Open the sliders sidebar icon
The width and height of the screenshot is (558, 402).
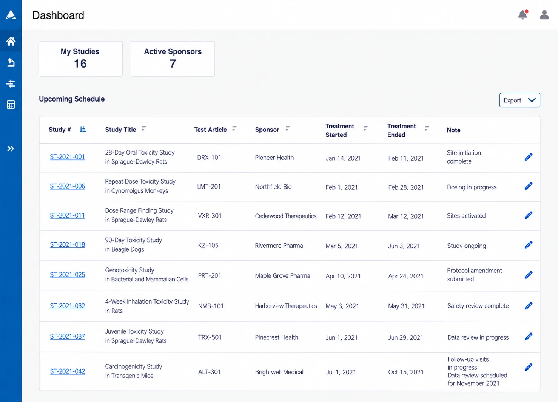pos(11,83)
